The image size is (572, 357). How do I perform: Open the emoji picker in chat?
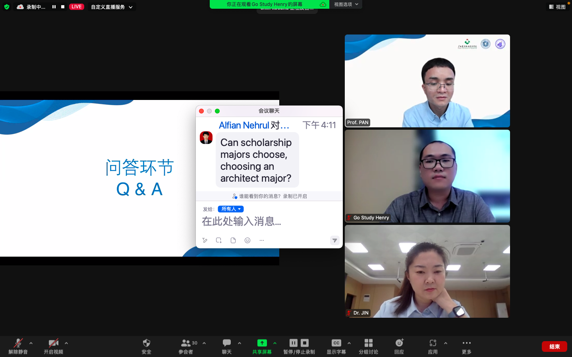click(x=247, y=240)
